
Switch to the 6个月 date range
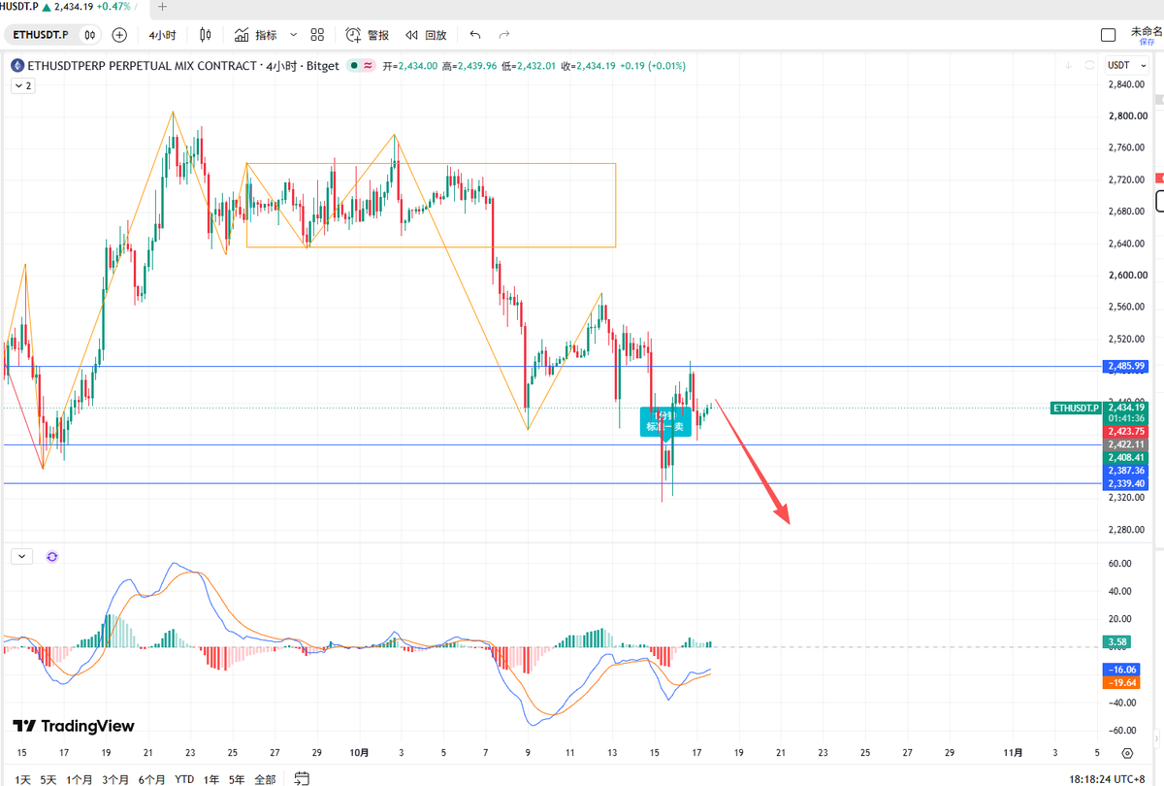coord(152,779)
